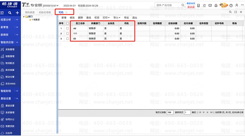Go to last page arrow in pager

[x=211, y=112]
